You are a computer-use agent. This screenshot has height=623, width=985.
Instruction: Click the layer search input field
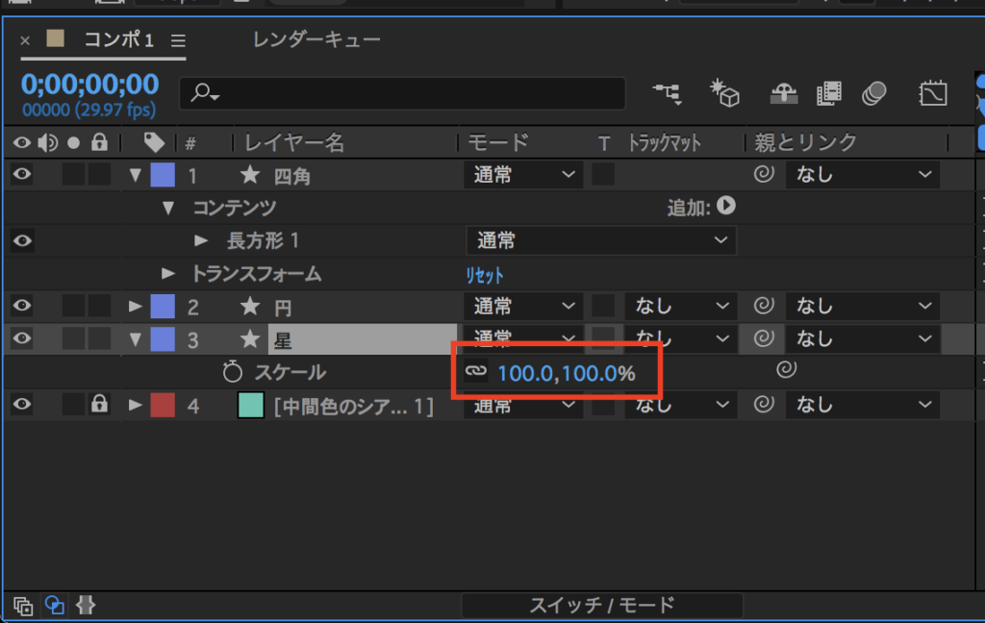coord(402,93)
